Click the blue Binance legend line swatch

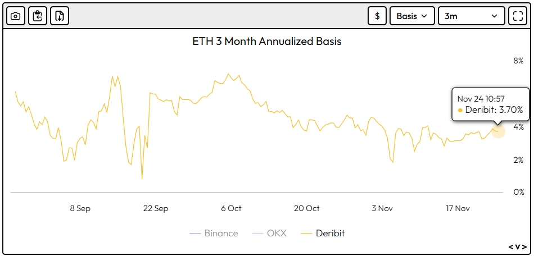[196, 233]
